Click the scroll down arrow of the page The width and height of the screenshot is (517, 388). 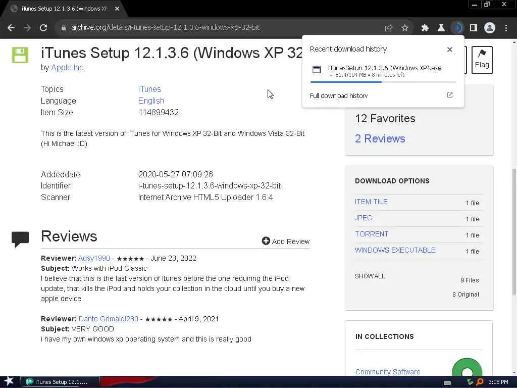[x=514, y=372]
